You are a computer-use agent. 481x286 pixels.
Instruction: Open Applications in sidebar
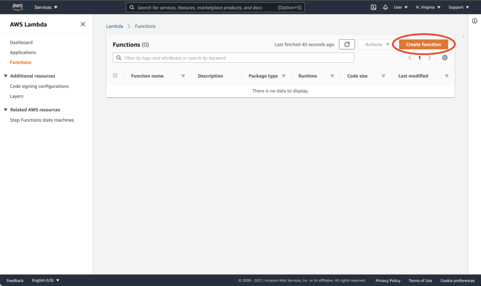point(23,53)
